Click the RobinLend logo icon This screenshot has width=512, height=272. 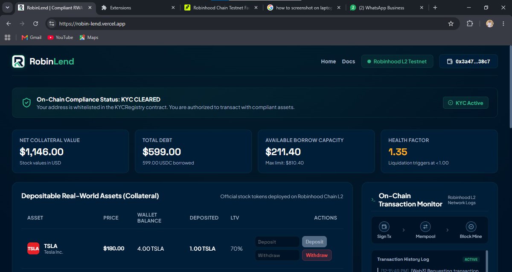[x=18, y=61]
